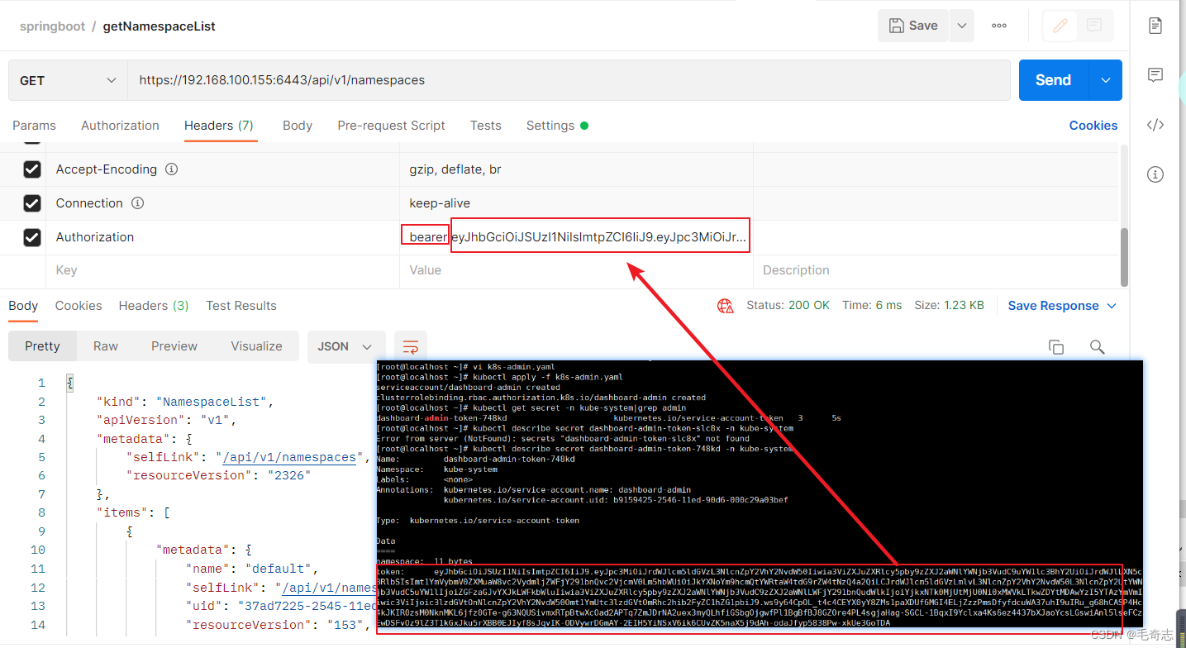Copy the response with the copy icon

point(1055,347)
